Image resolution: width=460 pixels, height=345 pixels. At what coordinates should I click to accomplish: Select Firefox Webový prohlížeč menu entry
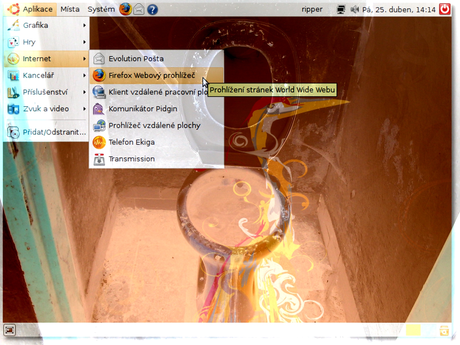[x=152, y=75]
